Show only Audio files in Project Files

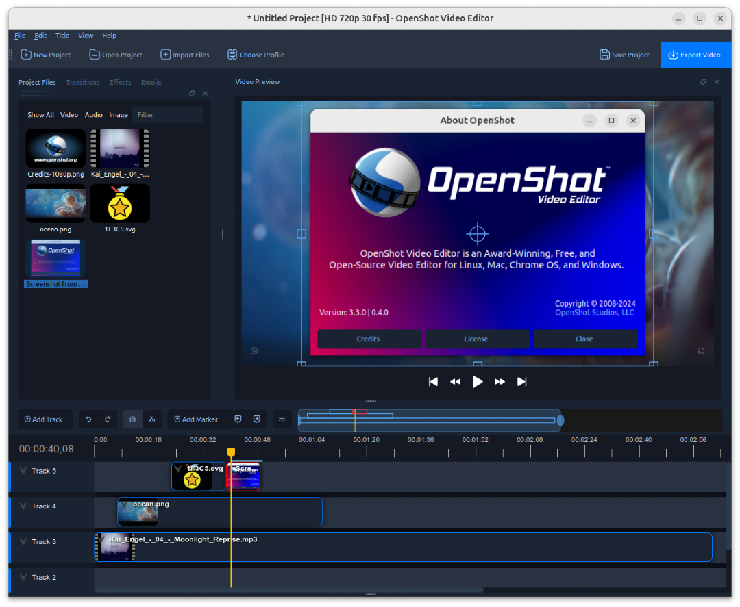point(93,114)
